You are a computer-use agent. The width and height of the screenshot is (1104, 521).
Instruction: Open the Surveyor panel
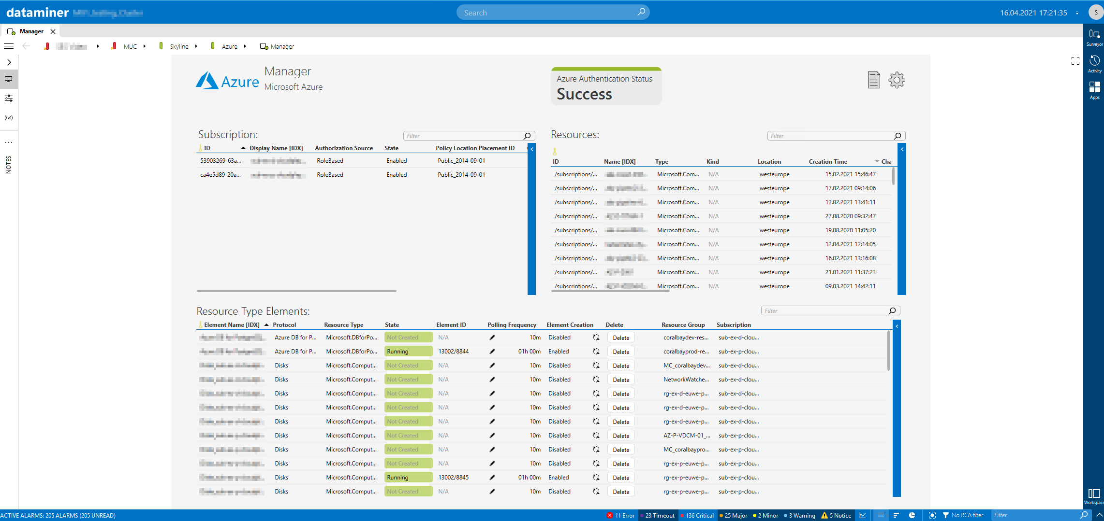[1094, 37]
